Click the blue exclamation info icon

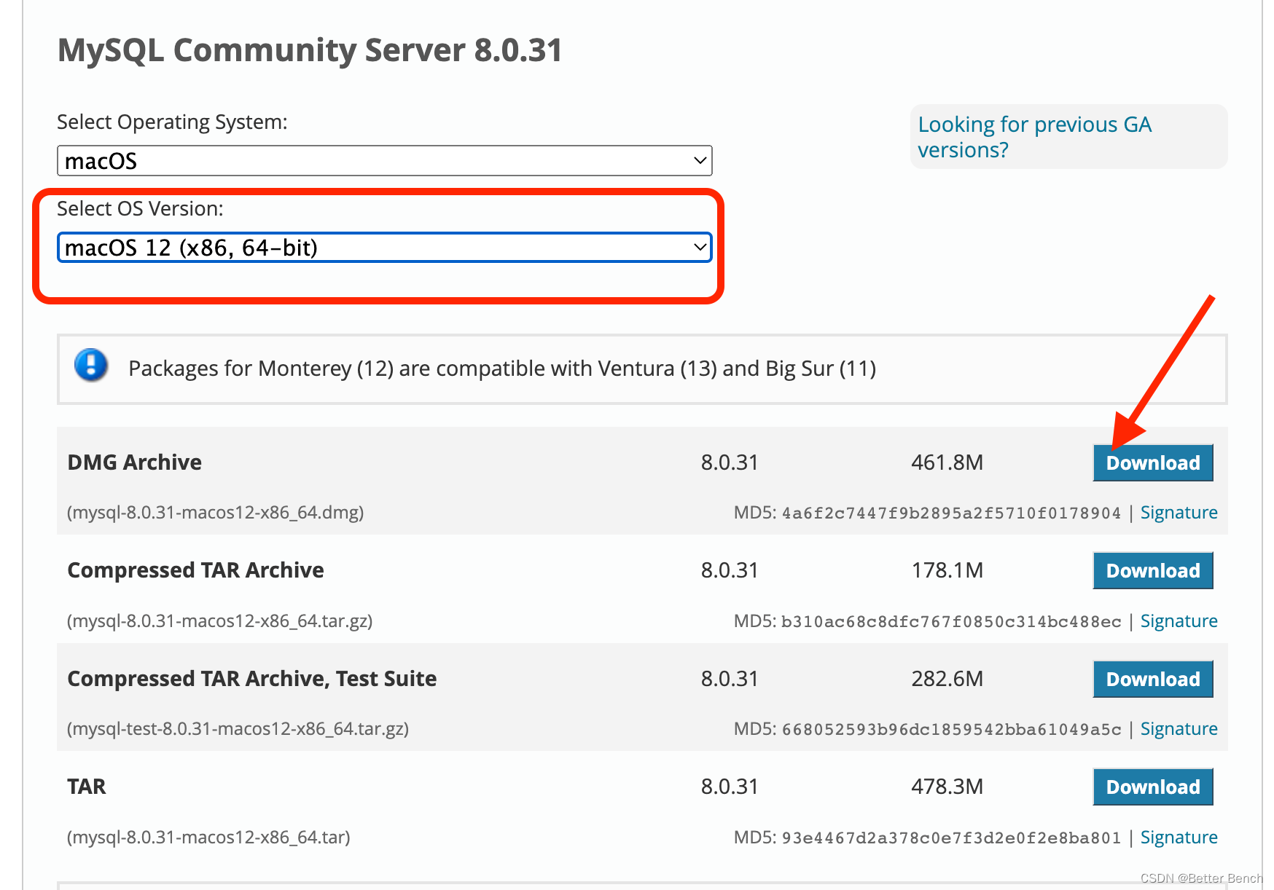(91, 365)
